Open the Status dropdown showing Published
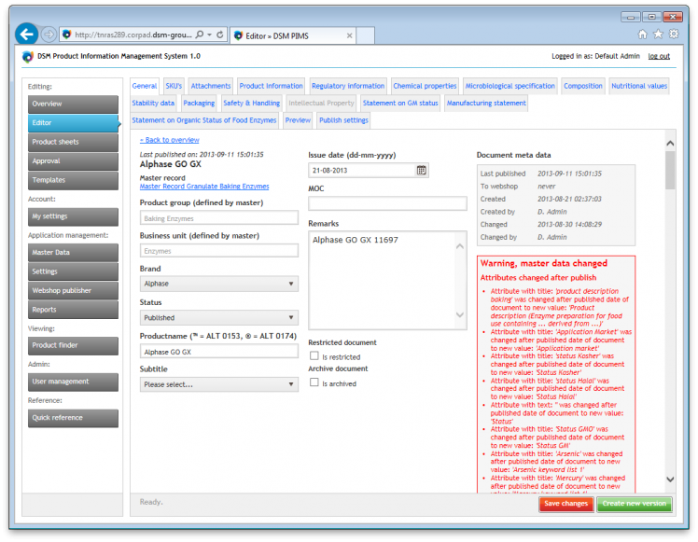 coord(219,318)
